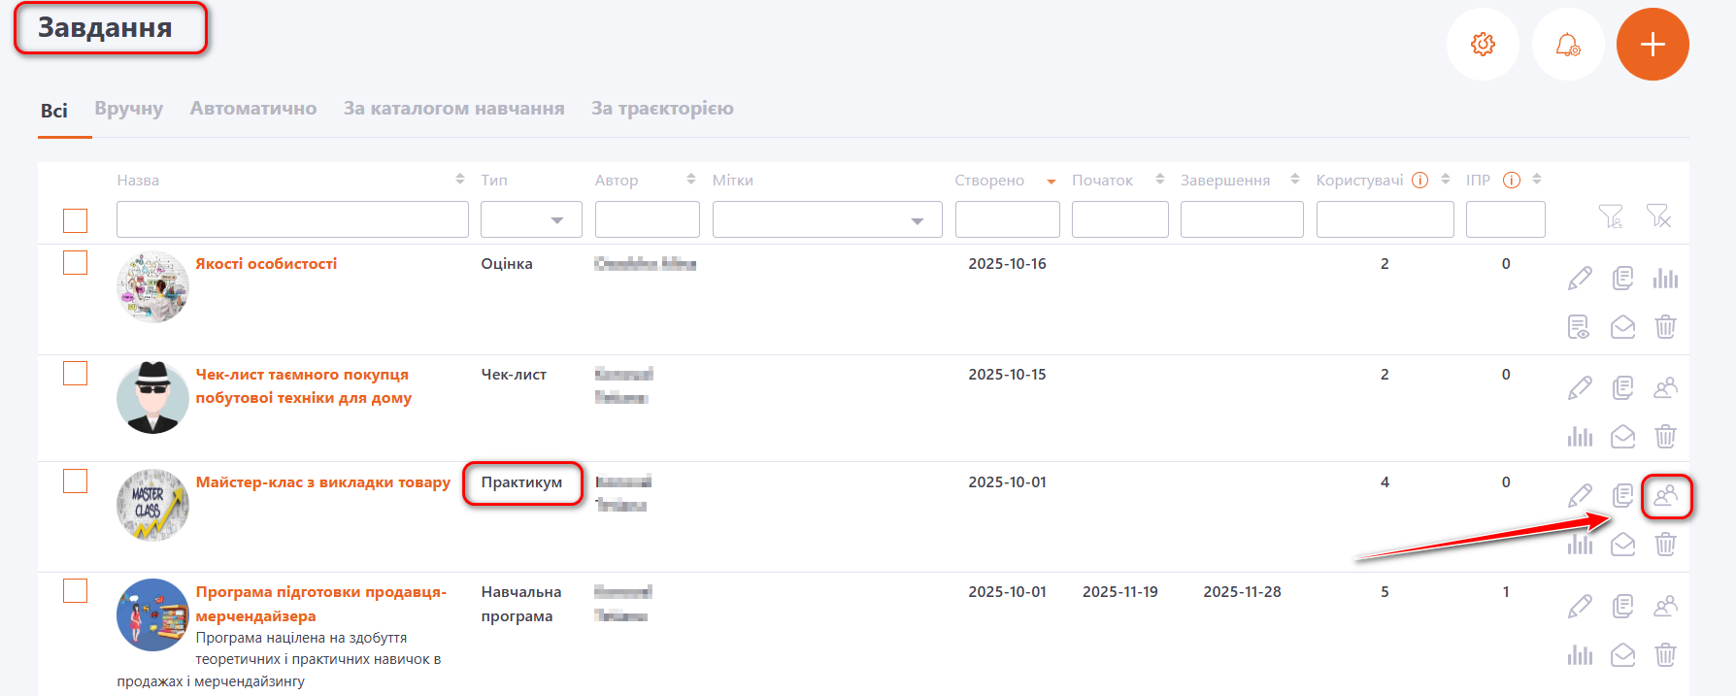The width and height of the screenshot is (1736, 696).
Task: Switch to the Вручну tab
Action: [128, 109]
